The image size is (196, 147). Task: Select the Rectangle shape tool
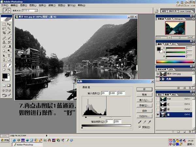coord(9,60)
